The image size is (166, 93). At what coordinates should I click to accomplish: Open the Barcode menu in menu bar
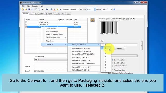click(35, 6)
